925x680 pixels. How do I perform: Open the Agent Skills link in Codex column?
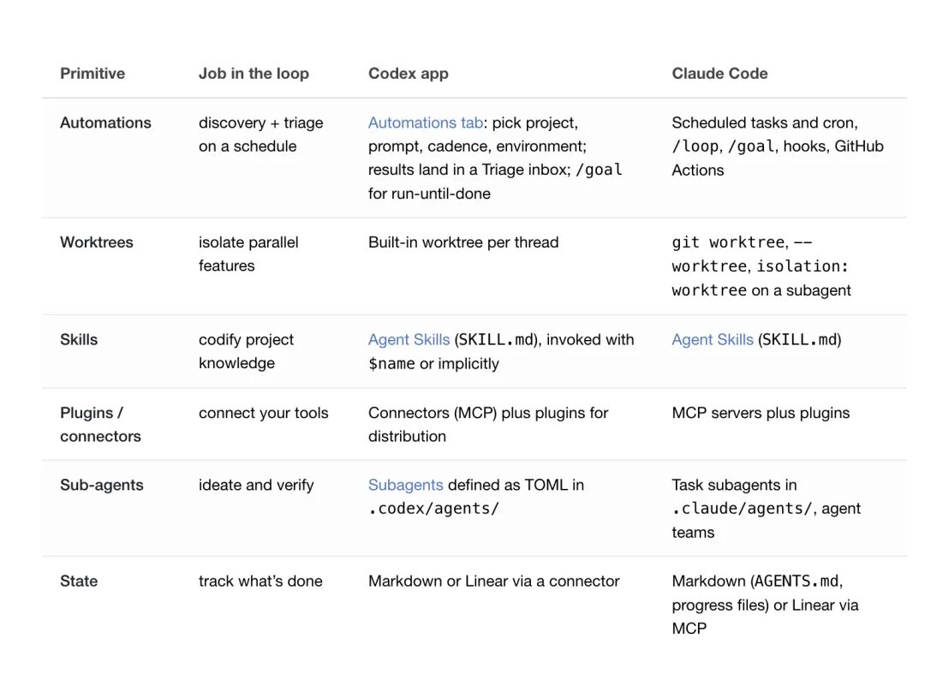click(409, 340)
